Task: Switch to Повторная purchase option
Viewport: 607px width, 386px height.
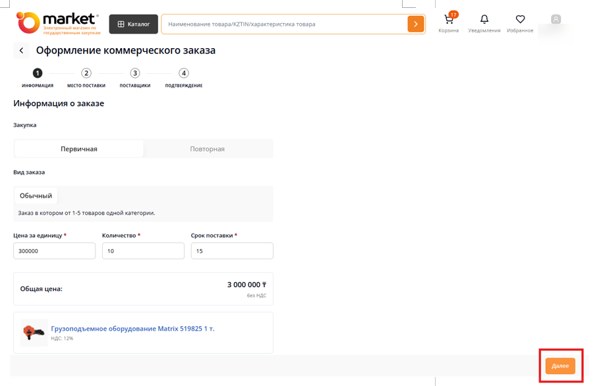Action: (x=208, y=149)
